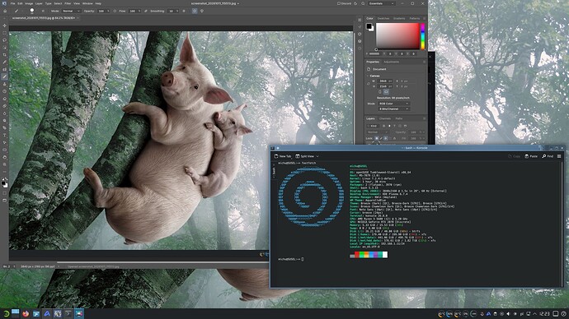Viewport: 569px width, 319px height.
Task: Open the blending Mode dropdown set to Normal
Action: 72,11
